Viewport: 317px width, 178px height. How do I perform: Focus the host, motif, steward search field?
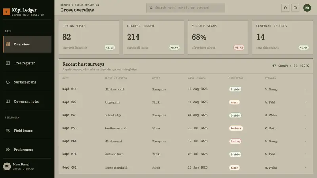coord(185,8)
